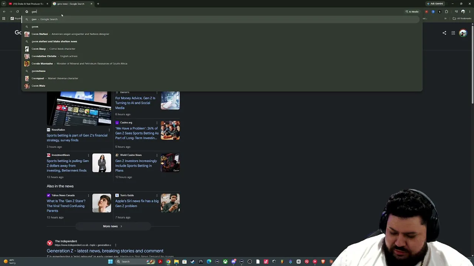Select the Gwede Mantashe suggestion
The image size is (474, 266).
[221, 64]
